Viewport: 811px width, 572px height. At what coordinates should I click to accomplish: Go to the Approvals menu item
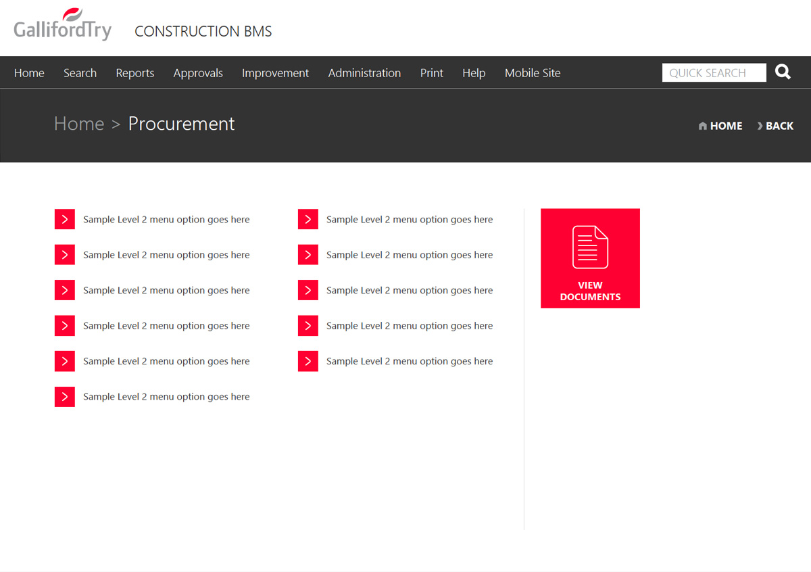point(198,73)
